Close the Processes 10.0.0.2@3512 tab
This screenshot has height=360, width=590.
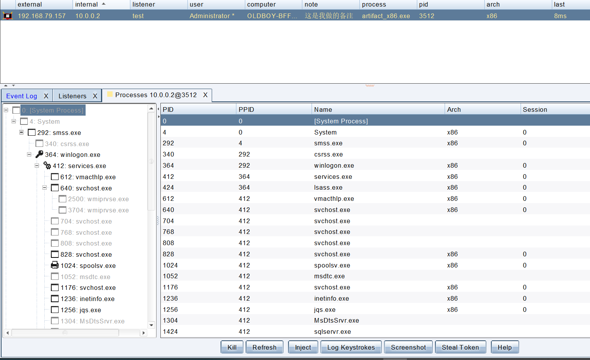(206, 95)
